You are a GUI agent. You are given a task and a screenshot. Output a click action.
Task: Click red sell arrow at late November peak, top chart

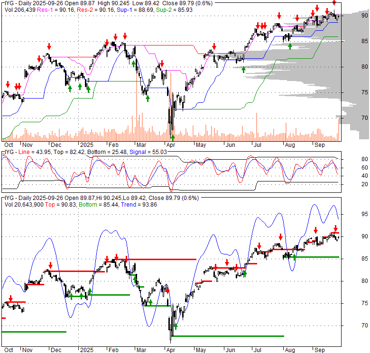(x=49, y=46)
